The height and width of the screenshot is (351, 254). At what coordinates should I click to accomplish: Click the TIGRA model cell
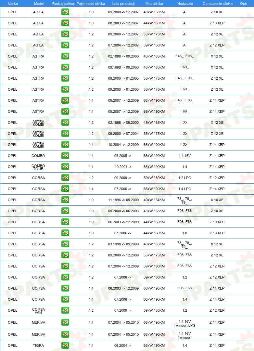tap(38, 345)
